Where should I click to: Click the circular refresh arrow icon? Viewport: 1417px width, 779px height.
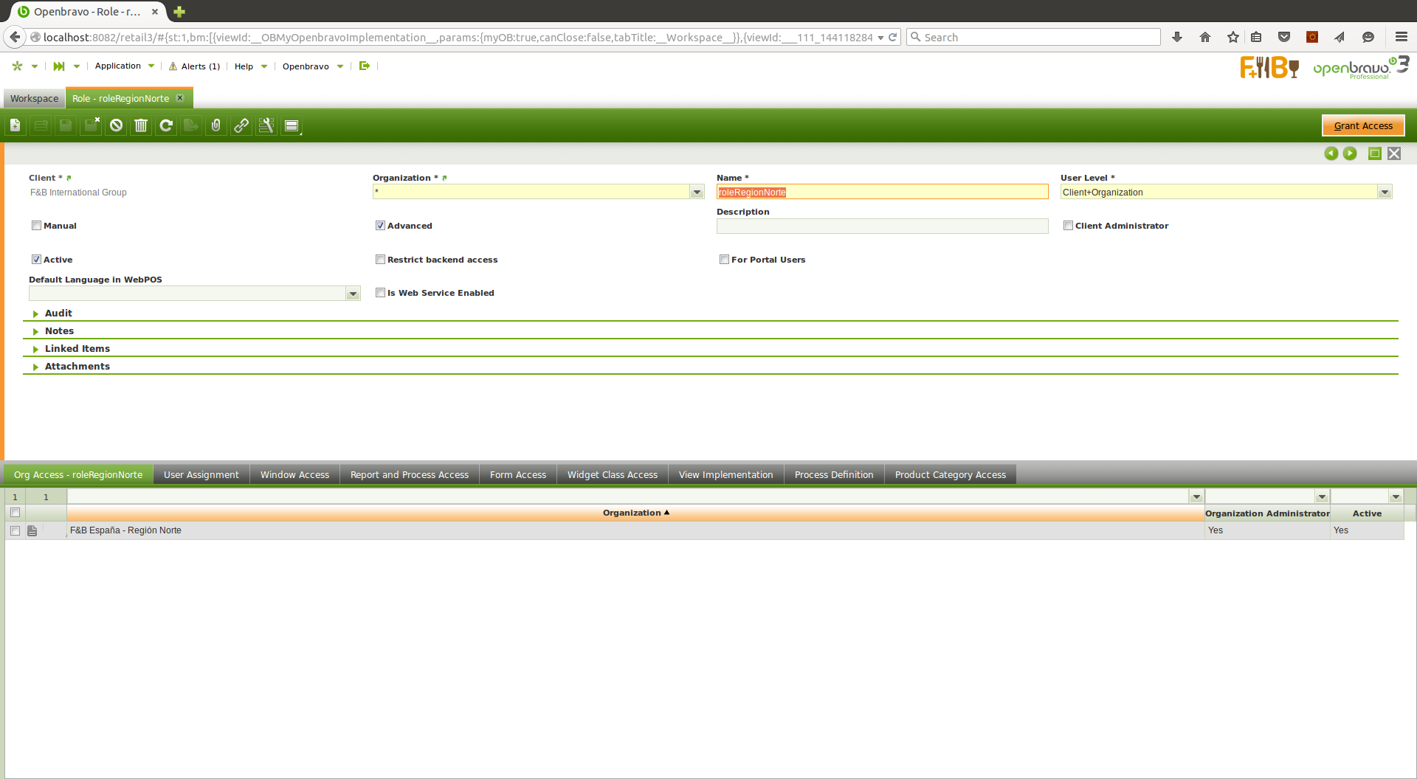click(x=166, y=125)
